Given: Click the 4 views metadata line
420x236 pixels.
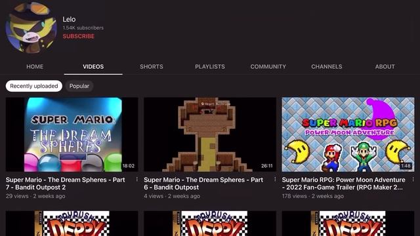Looking at the screenshot, I should [x=172, y=196].
